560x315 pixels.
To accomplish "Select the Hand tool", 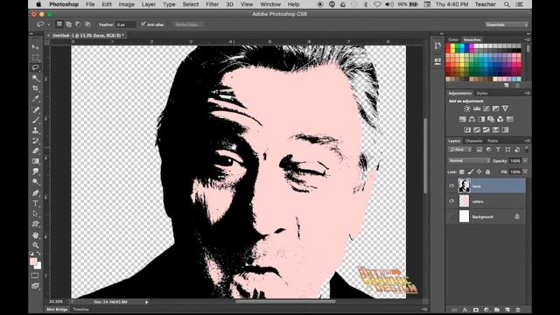I will tap(35, 235).
